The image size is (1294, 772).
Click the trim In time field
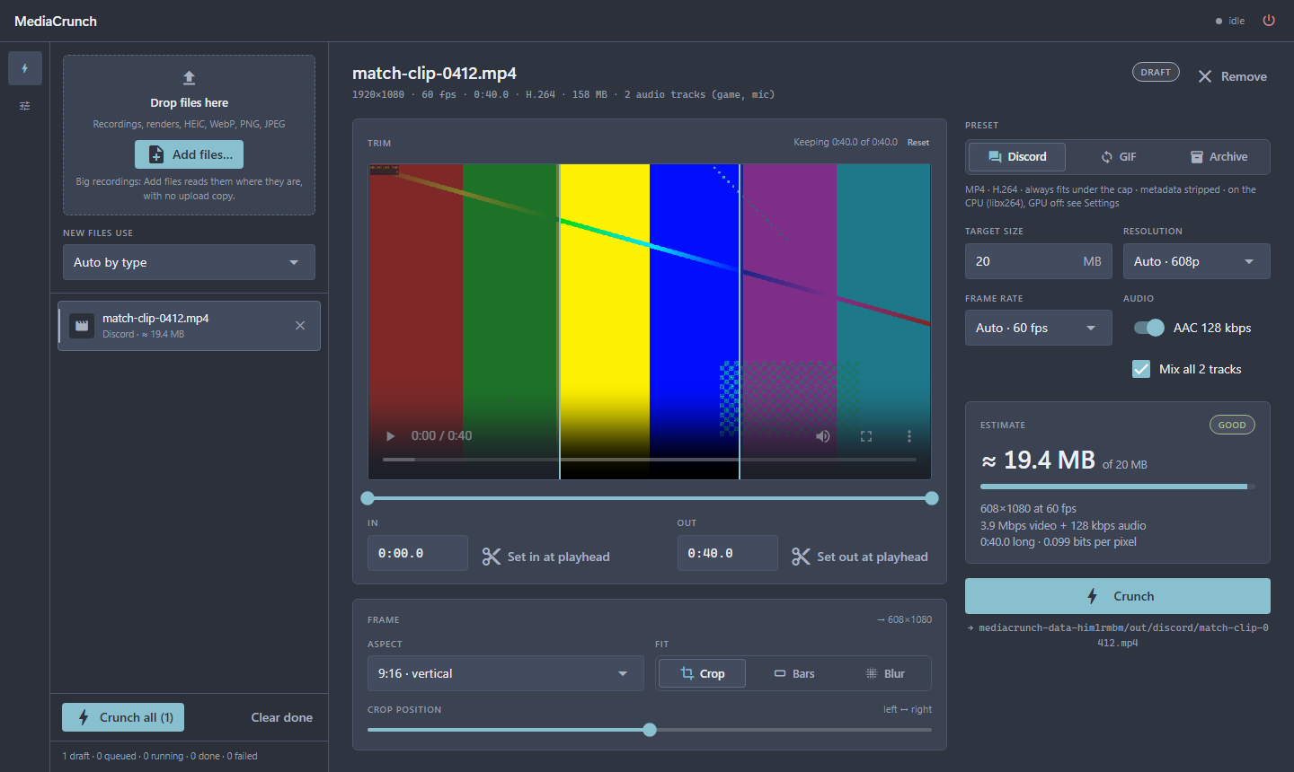(418, 553)
